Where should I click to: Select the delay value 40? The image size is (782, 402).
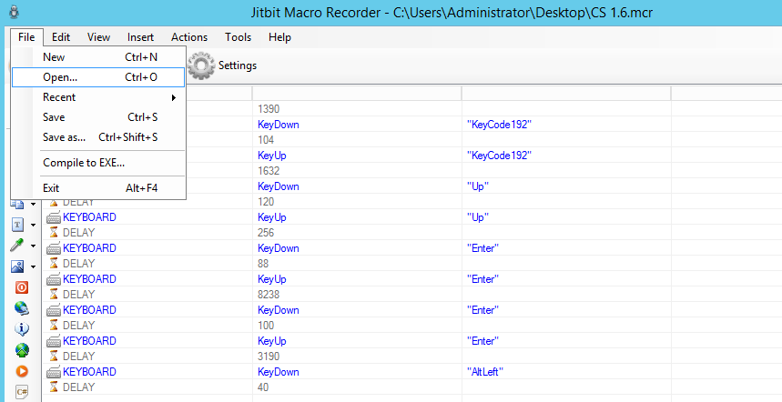[x=263, y=387]
